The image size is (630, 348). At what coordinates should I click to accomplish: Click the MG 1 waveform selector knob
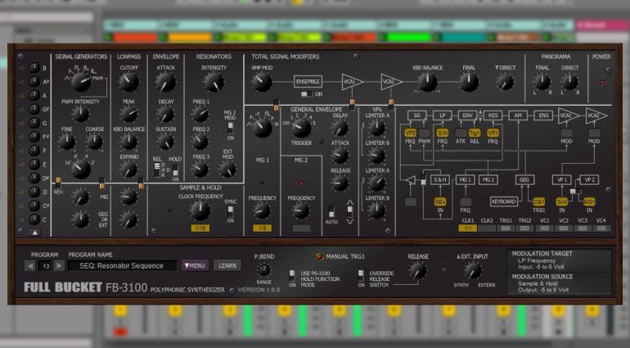[x=263, y=129]
